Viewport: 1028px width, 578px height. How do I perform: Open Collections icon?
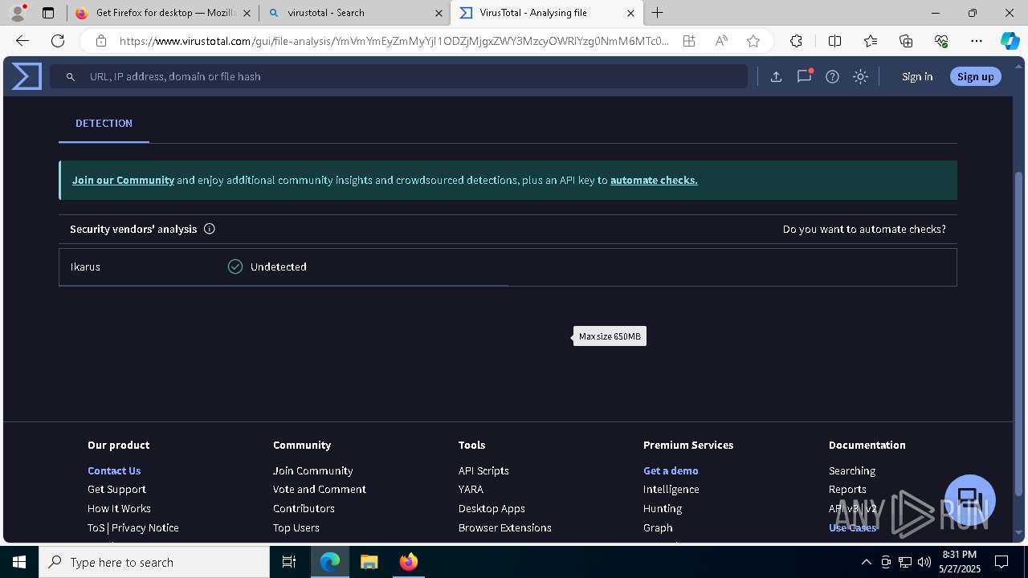906,41
